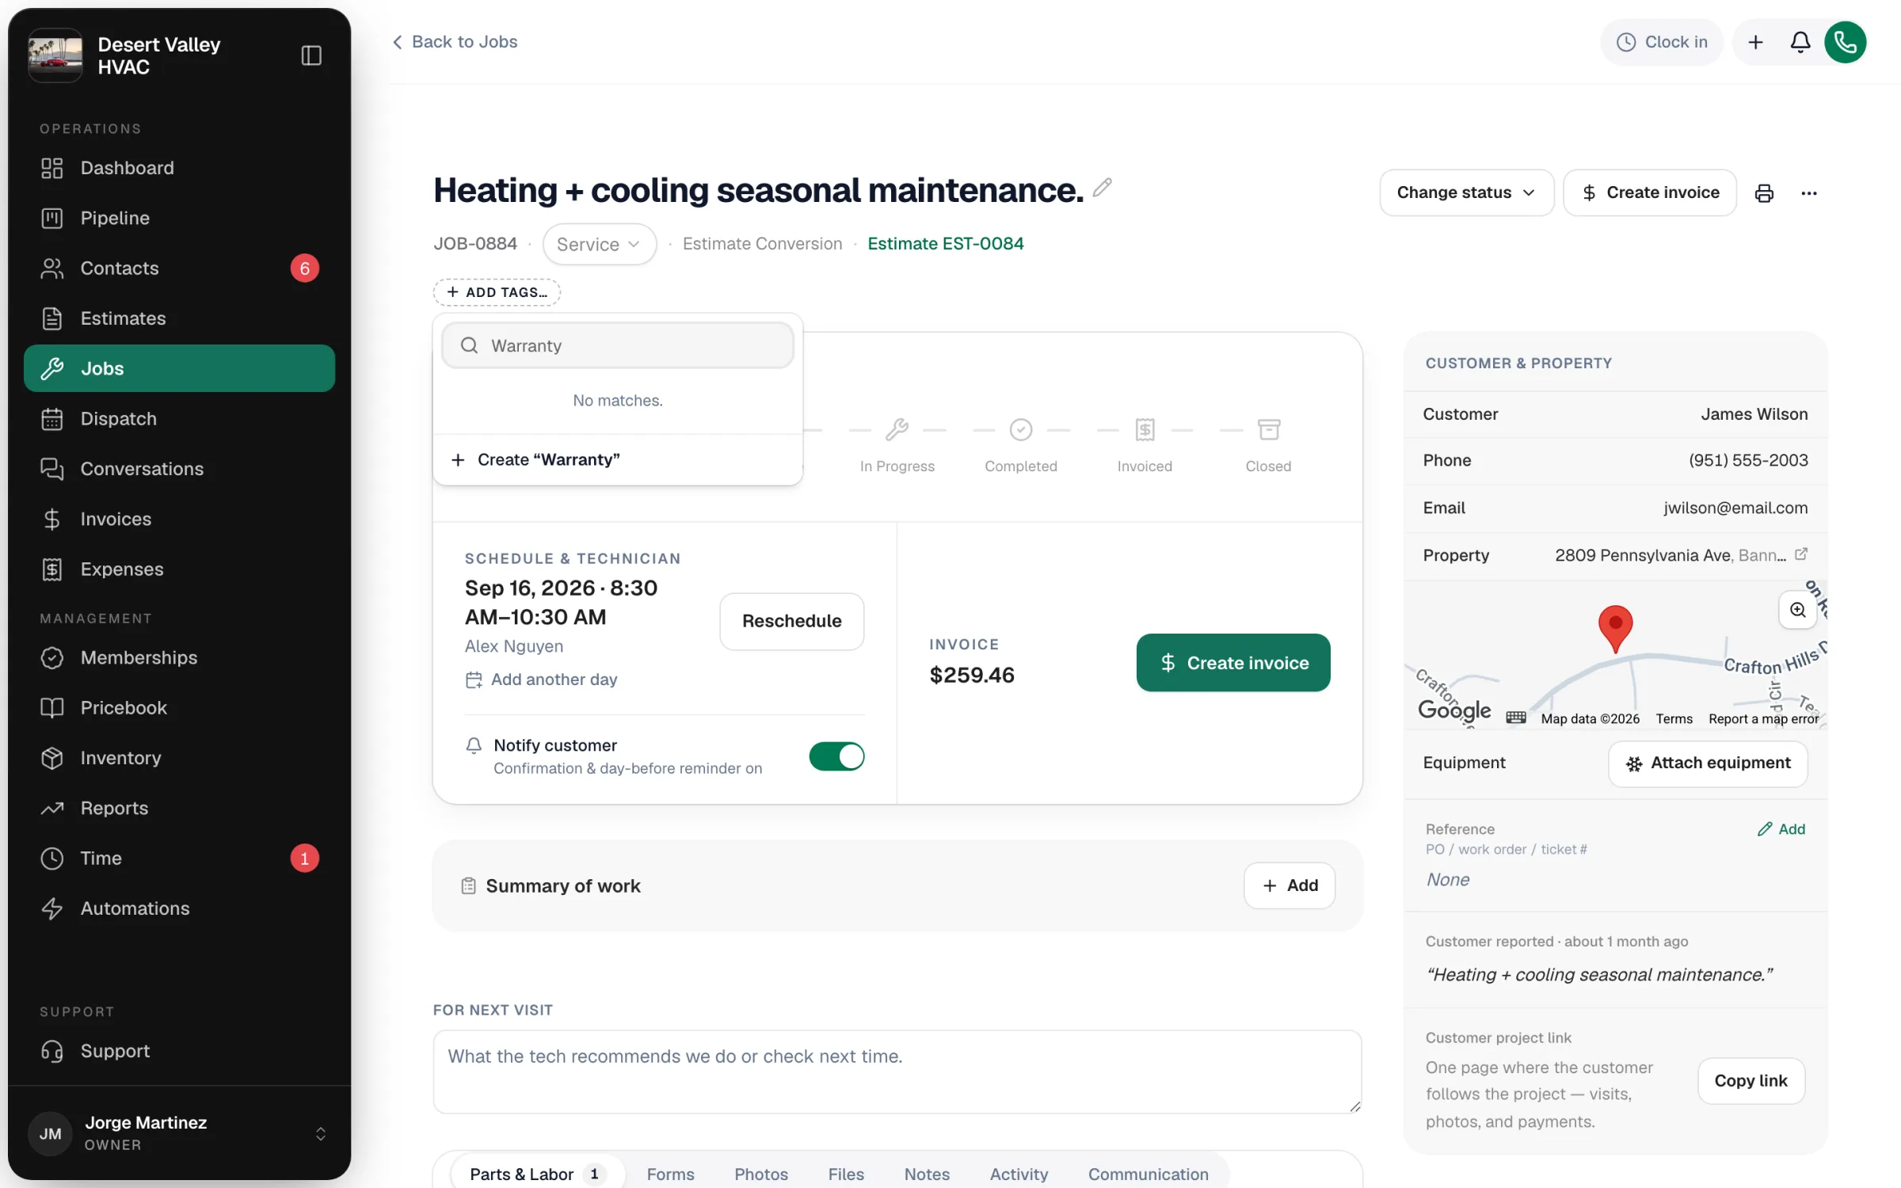Click the jwilson@email.com email value
This screenshot has height=1188, width=1901.
pyautogui.click(x=1735, y=508)
